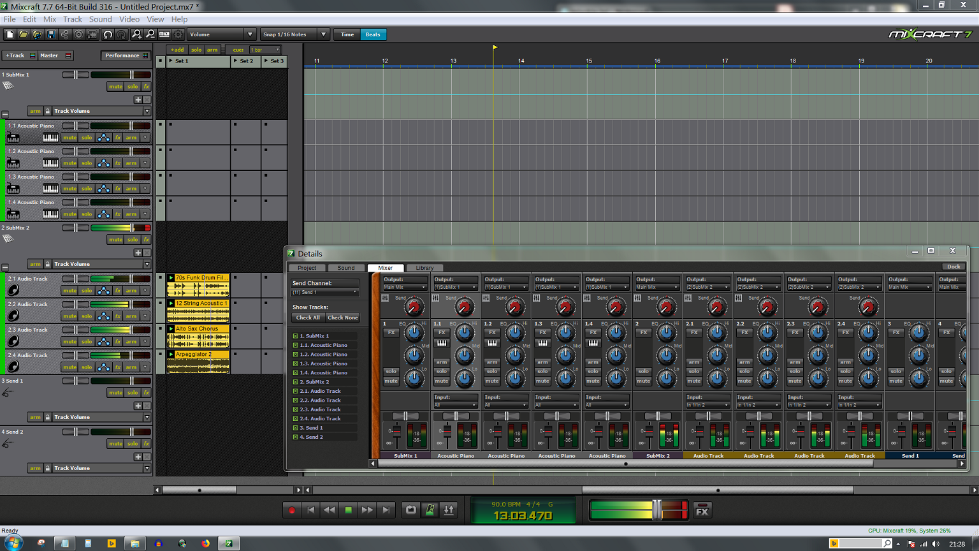Screen dimensions: 979x551
Task: Click Check None under Show Tracks
Action: [x=343, y=318]
